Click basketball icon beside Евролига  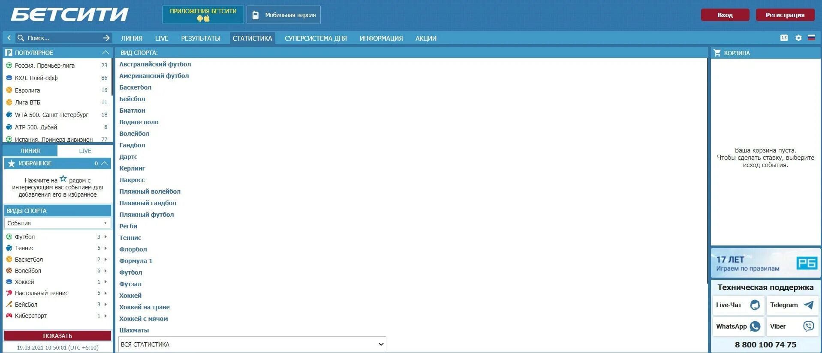[x=9, y=90]
